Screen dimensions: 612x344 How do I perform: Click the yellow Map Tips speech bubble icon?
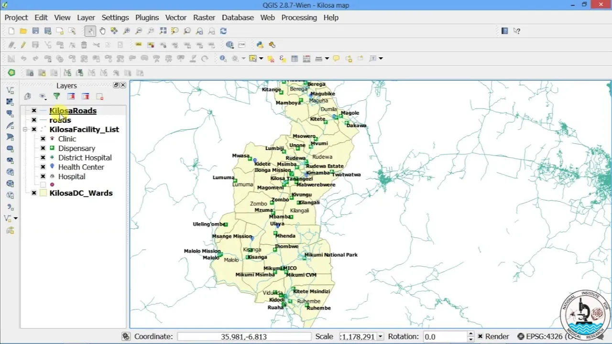coord(336,58)
